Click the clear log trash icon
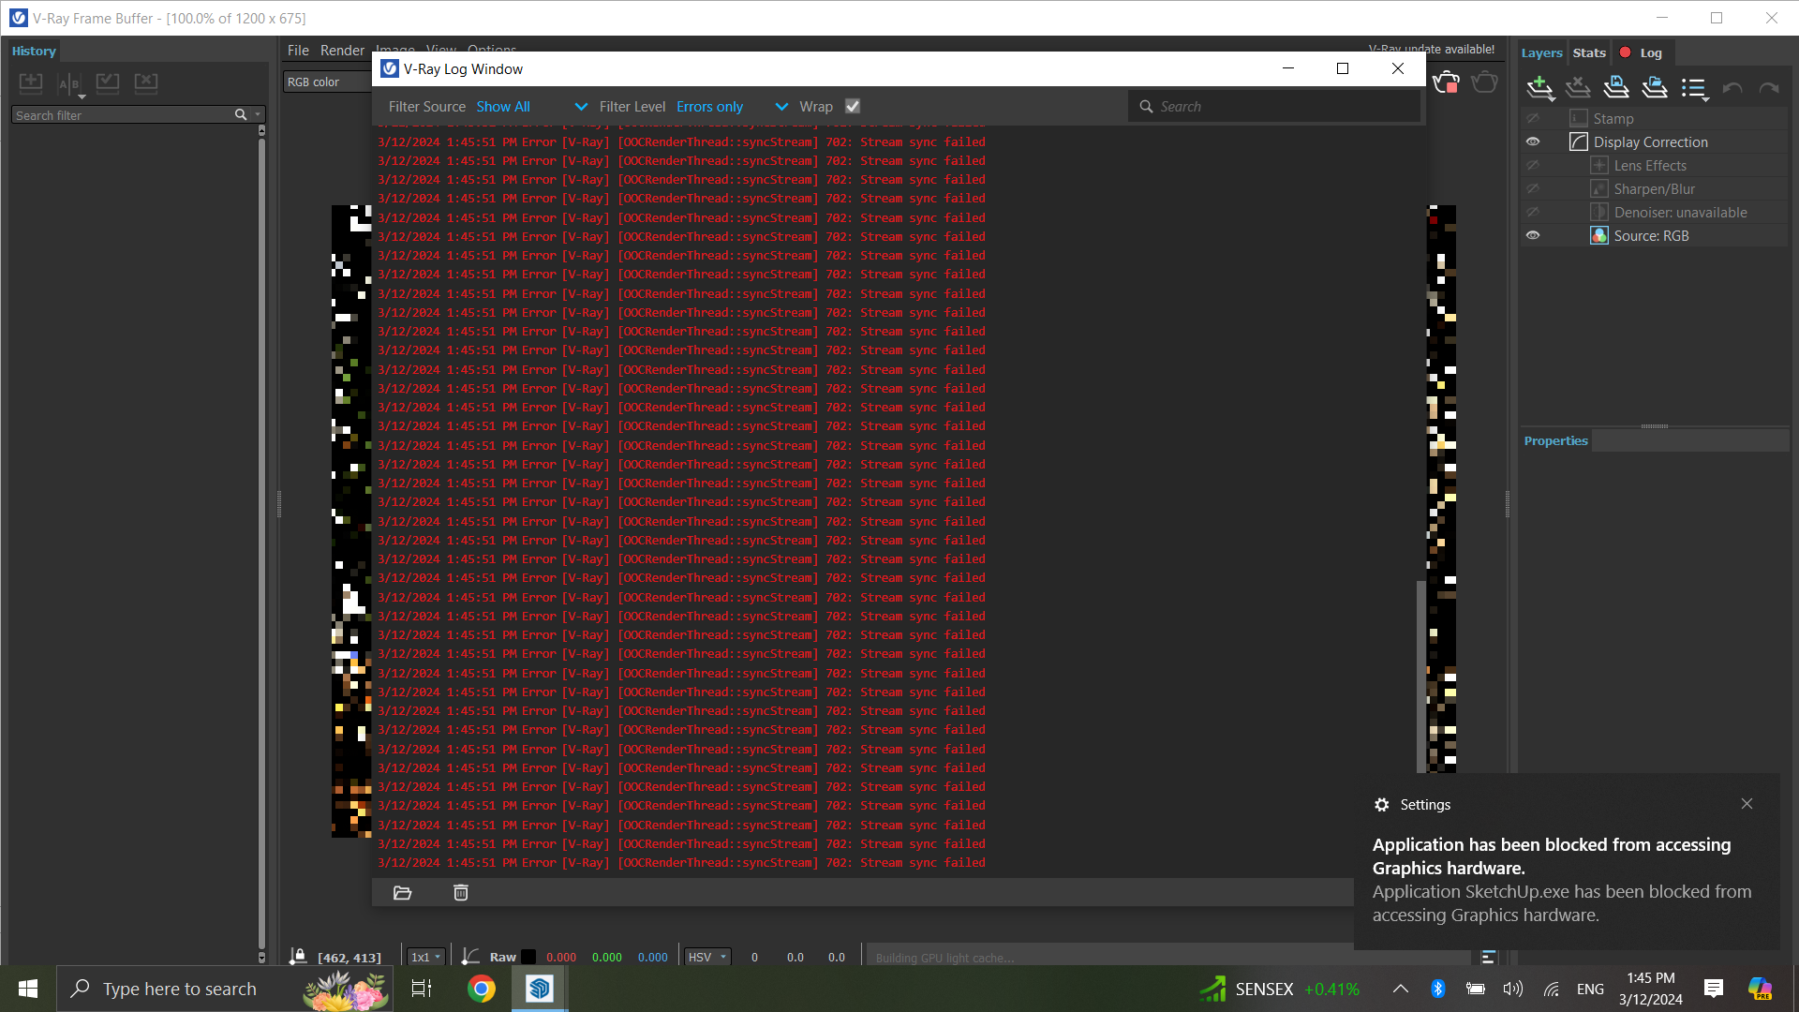Image resolution: width=1799 pixels, height=1012 pixels. [x=461, y=893]
